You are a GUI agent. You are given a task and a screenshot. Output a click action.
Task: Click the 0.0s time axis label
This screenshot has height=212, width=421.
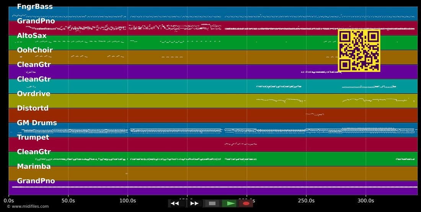tap(9, 201)
